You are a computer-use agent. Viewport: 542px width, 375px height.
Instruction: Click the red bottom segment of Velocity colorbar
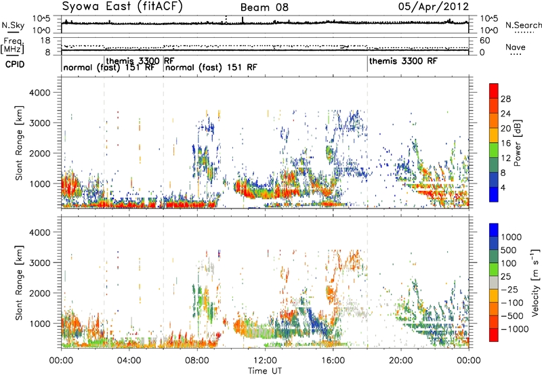coord(494,335)
